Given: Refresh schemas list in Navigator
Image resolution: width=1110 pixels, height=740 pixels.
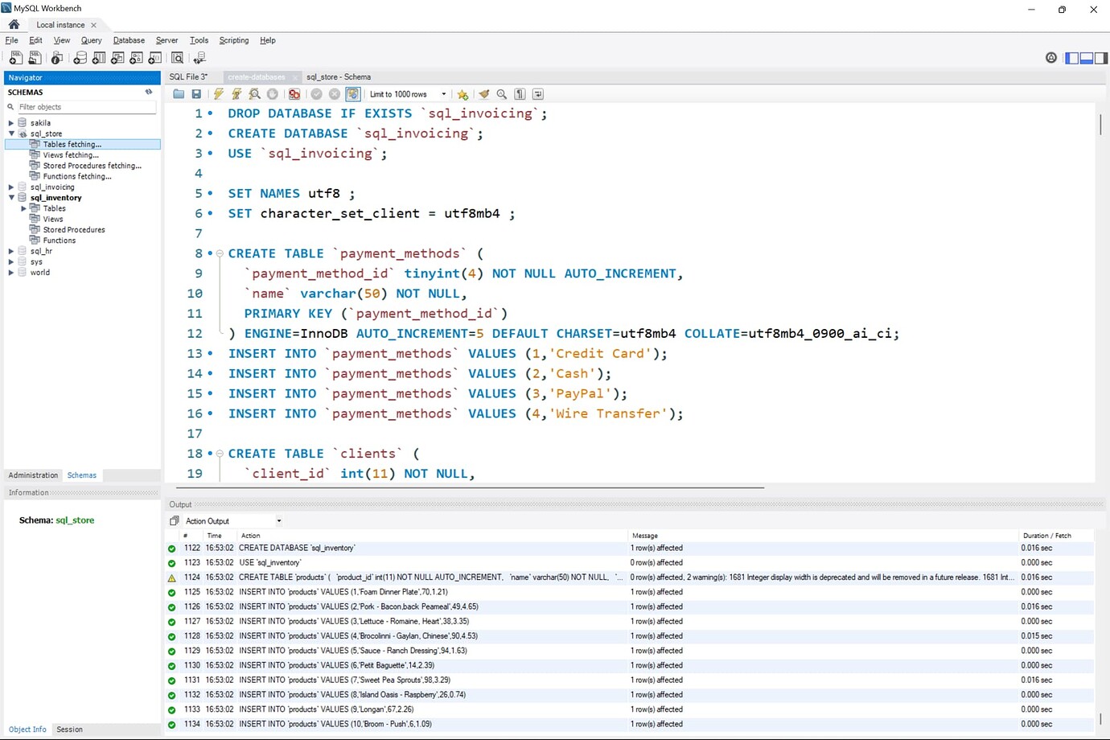Looking at the screenshot, I should (x=149, y=92).
